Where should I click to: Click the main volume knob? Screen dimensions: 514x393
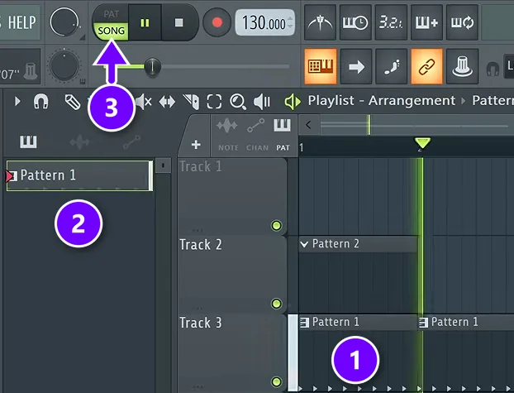coord(64,22)
